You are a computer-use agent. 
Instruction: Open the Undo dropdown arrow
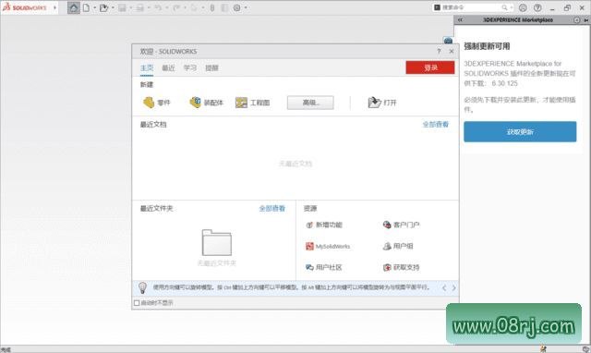pyautogui.click(x=167, y=7)
